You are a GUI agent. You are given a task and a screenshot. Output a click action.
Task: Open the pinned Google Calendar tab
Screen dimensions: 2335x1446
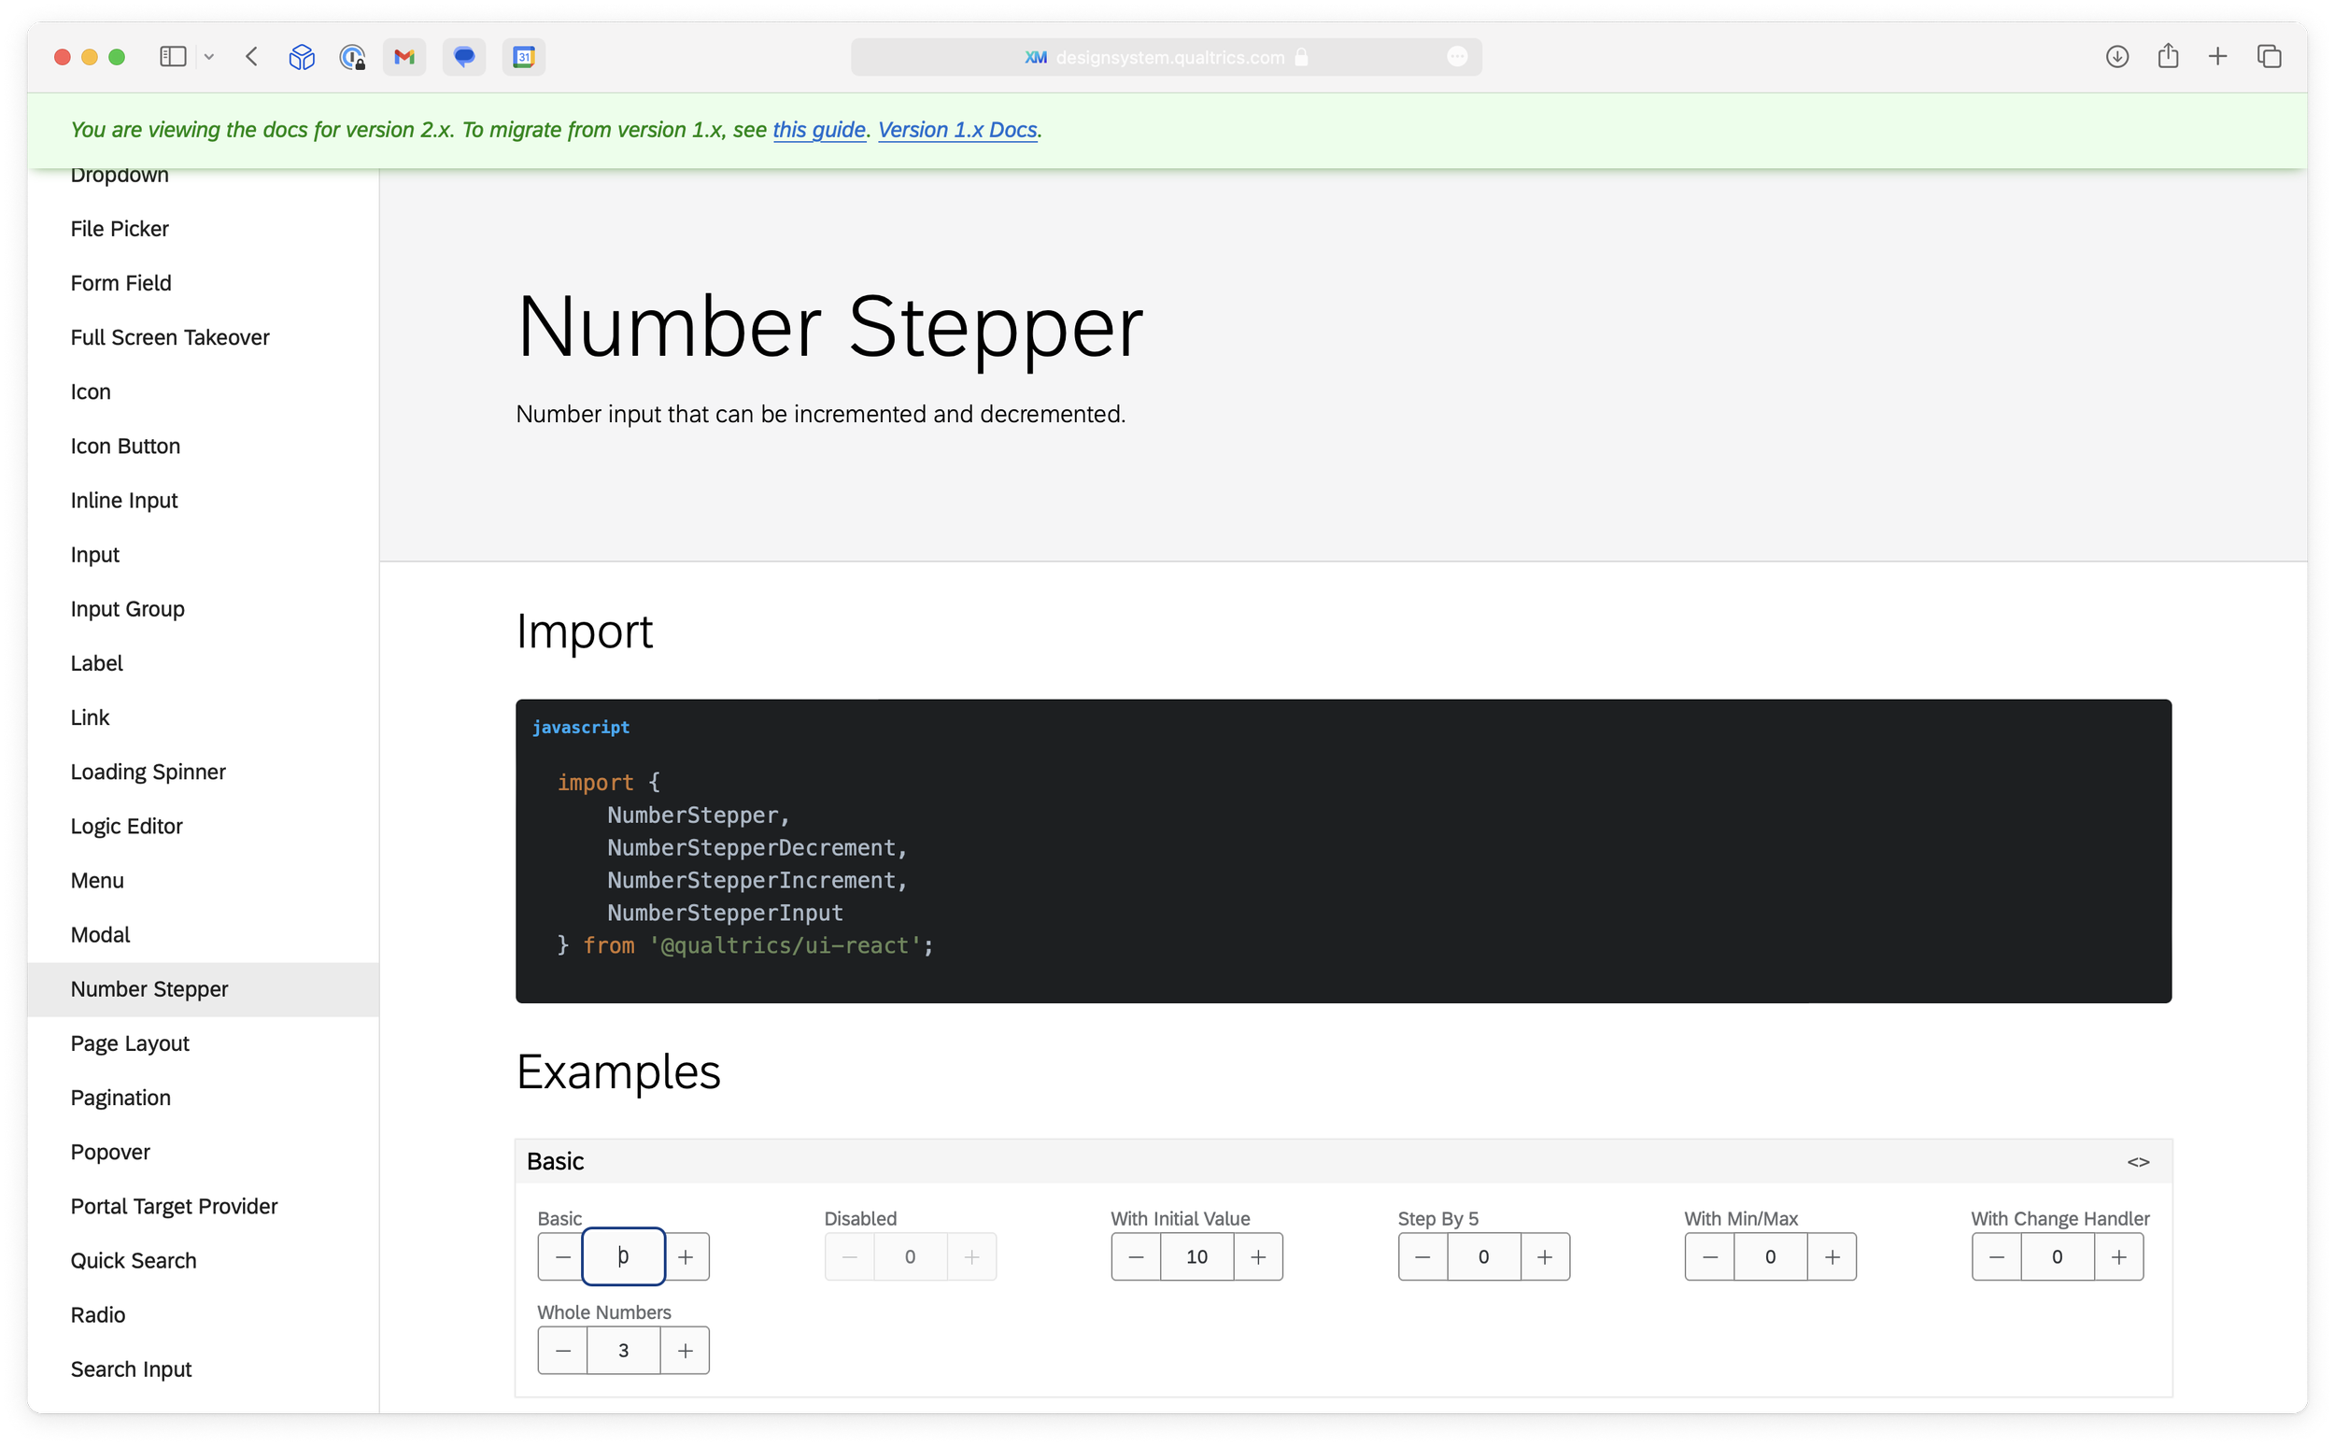click(523, 56)
